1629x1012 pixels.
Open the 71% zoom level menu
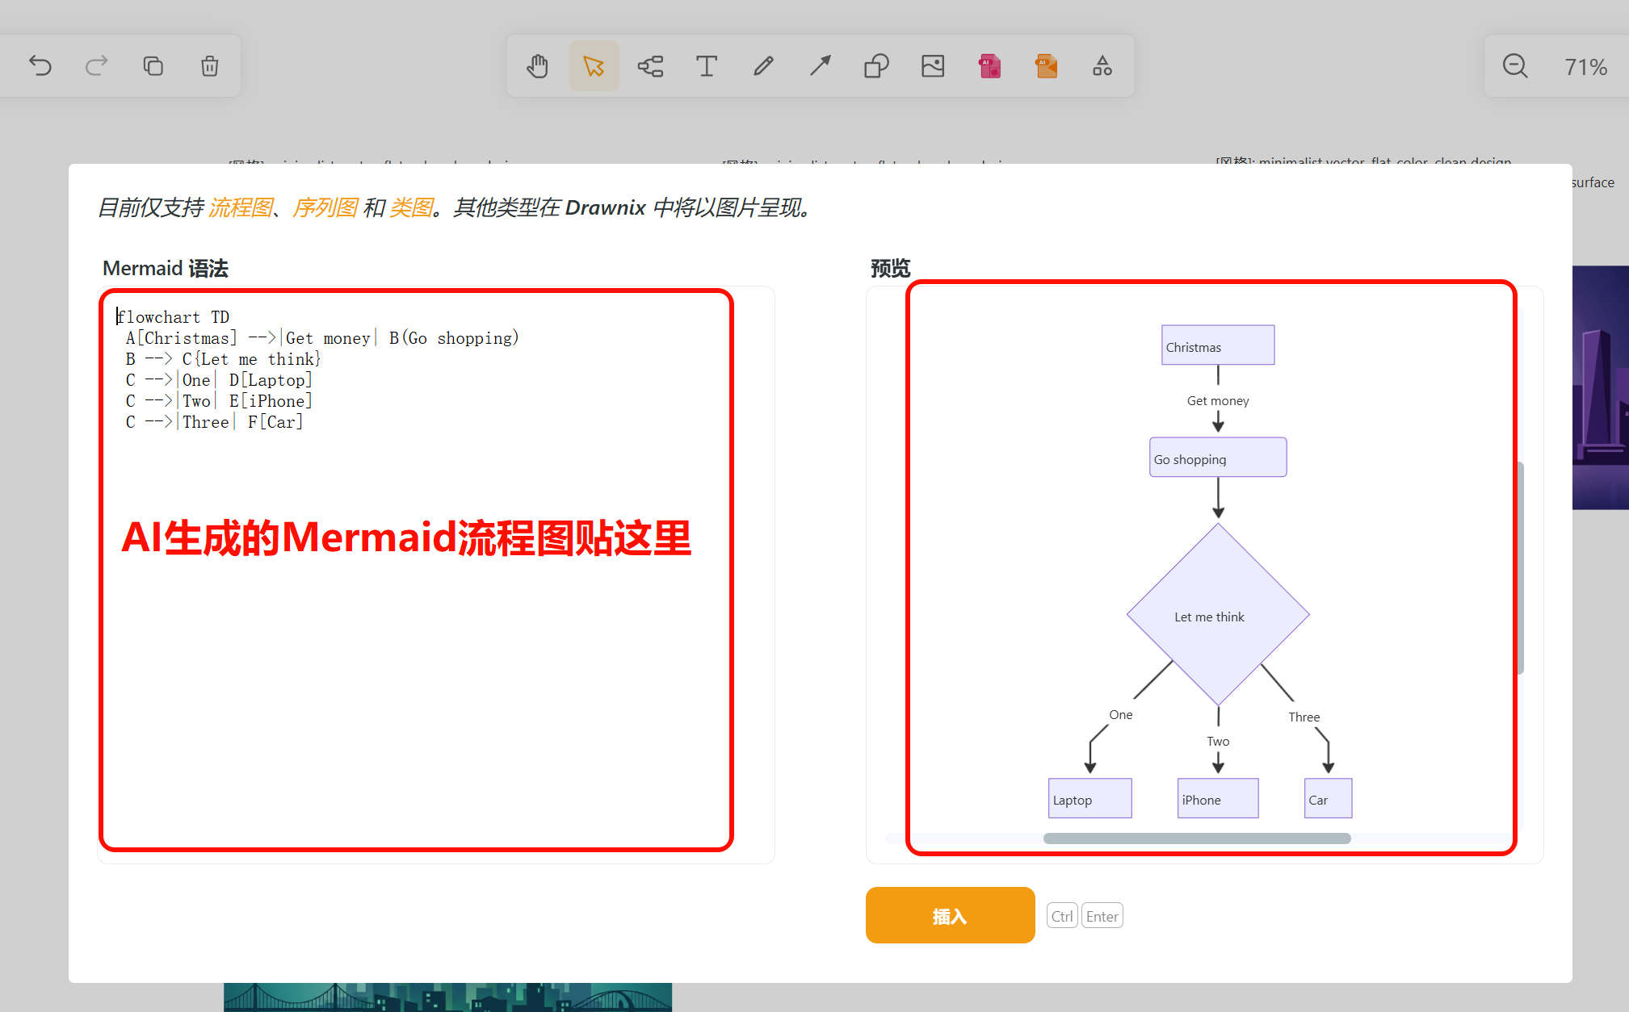coord(1586,67)
